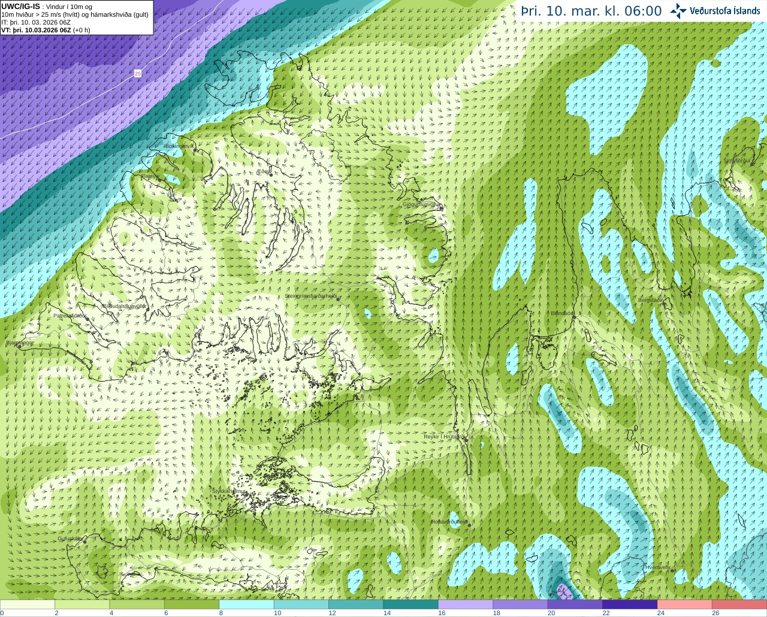
Task: Click the purple 18–20 m/s legend swatch
Action: (x=521, y=604)
